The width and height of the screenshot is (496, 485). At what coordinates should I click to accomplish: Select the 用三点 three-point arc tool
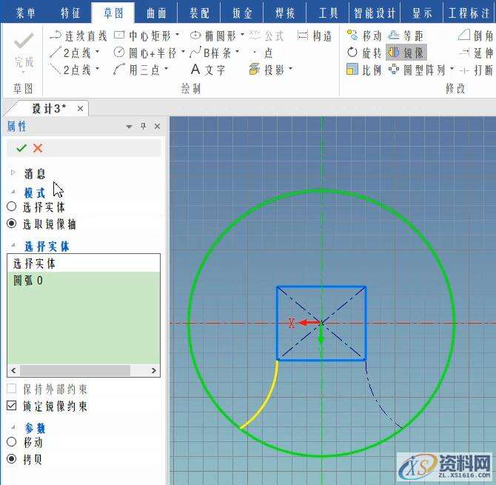(x=137, y=70)
